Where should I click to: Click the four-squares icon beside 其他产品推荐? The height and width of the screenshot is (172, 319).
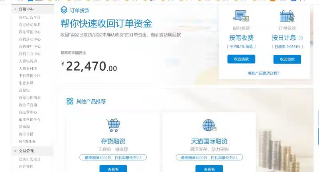tap(70, 101)
